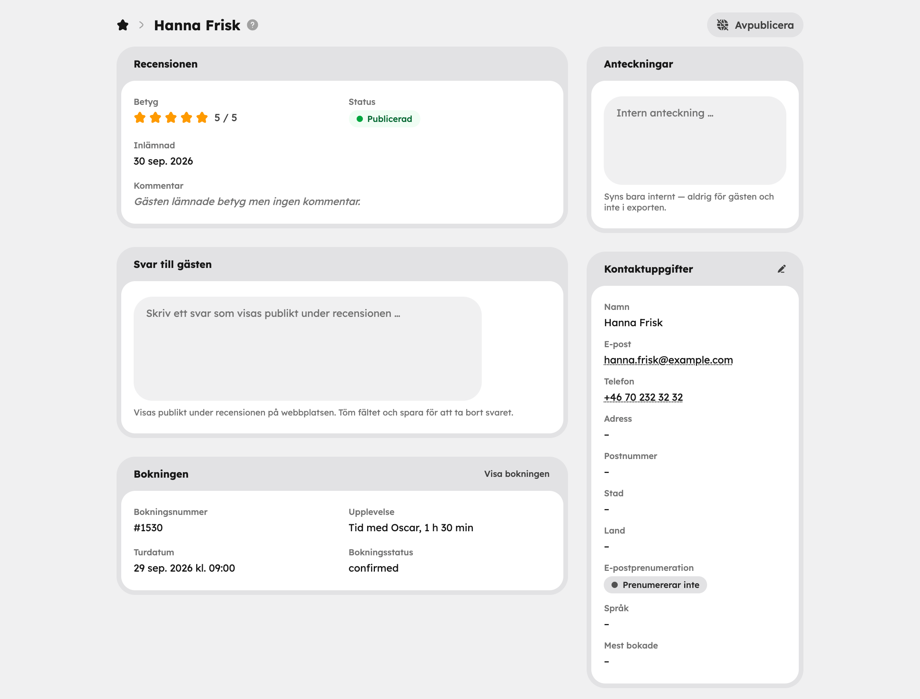The image size is (920, 699).
Task: Click the Anteckningar panel heading
Action: [638, 64]
